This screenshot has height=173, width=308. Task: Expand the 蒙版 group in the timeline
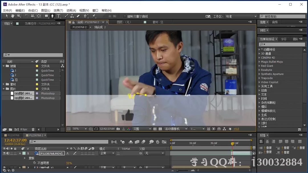point(25,158)
